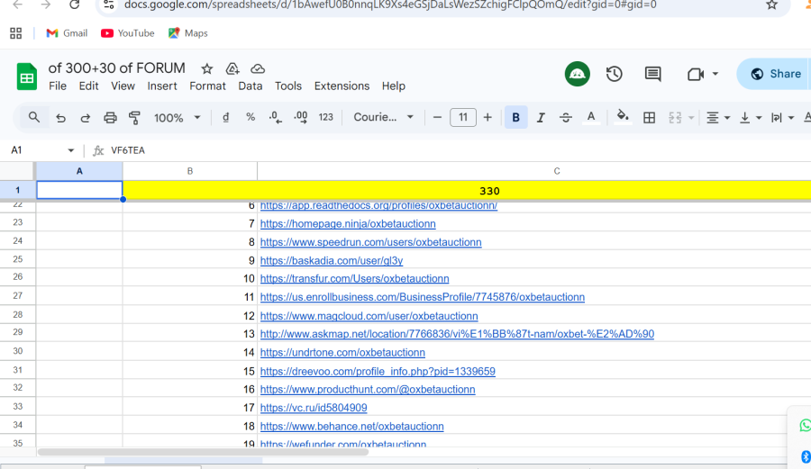Start a meeting via camera icon
The image size is (811, 469).
[x=696, y=75]
